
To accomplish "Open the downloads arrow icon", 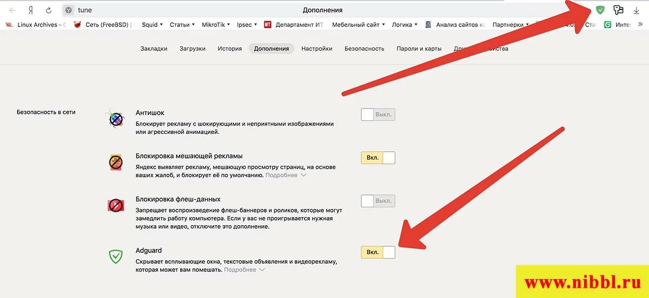I will (x=637, y=10).
